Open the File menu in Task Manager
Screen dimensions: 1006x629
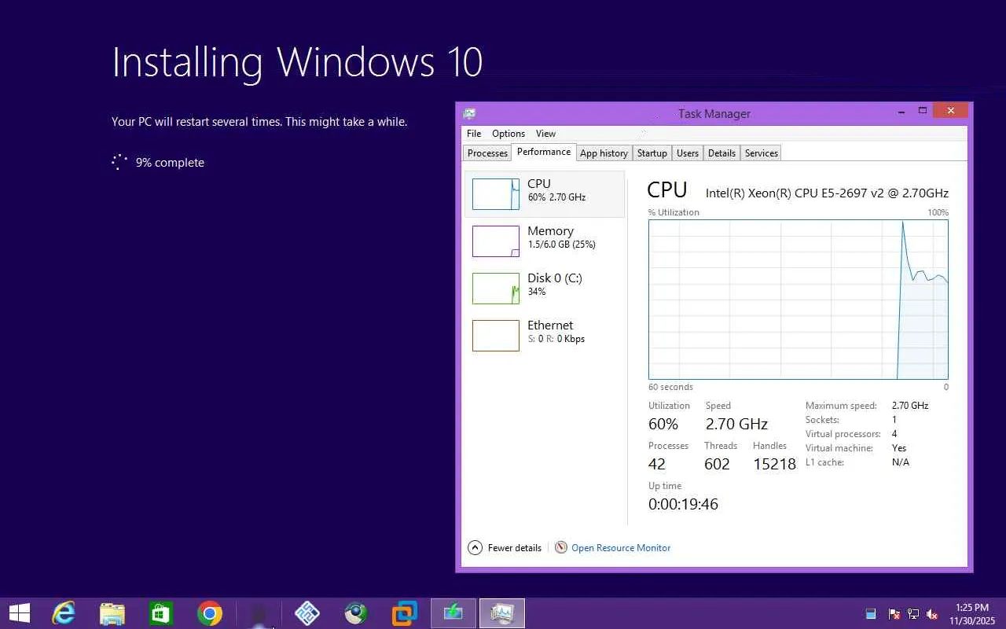tap(474, 134)
